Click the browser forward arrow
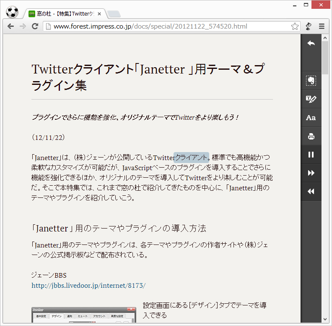332x326 pixels. click(23, 26)
